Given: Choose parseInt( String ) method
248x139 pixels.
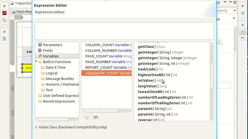Looking at the screenshot, I should (155, 109).
